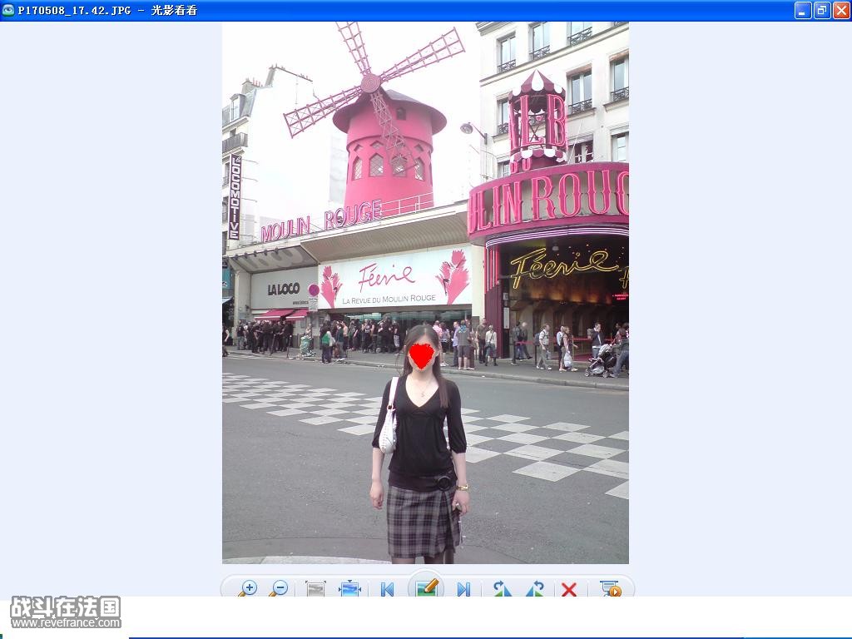
Task: Minimize the viewer window
Action: [803, 10]
